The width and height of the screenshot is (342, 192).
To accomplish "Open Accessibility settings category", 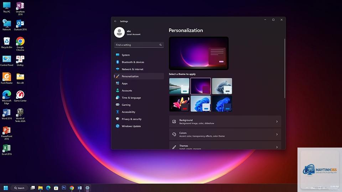I will pyautogui.click(x=139, y=112).
